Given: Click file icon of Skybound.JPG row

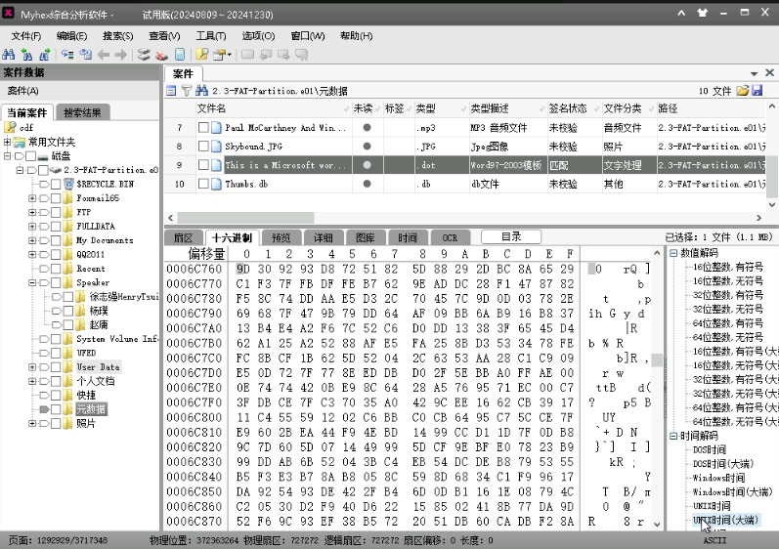Looking at the screenshot, I should pyautogui.click(x=216, y=147).
